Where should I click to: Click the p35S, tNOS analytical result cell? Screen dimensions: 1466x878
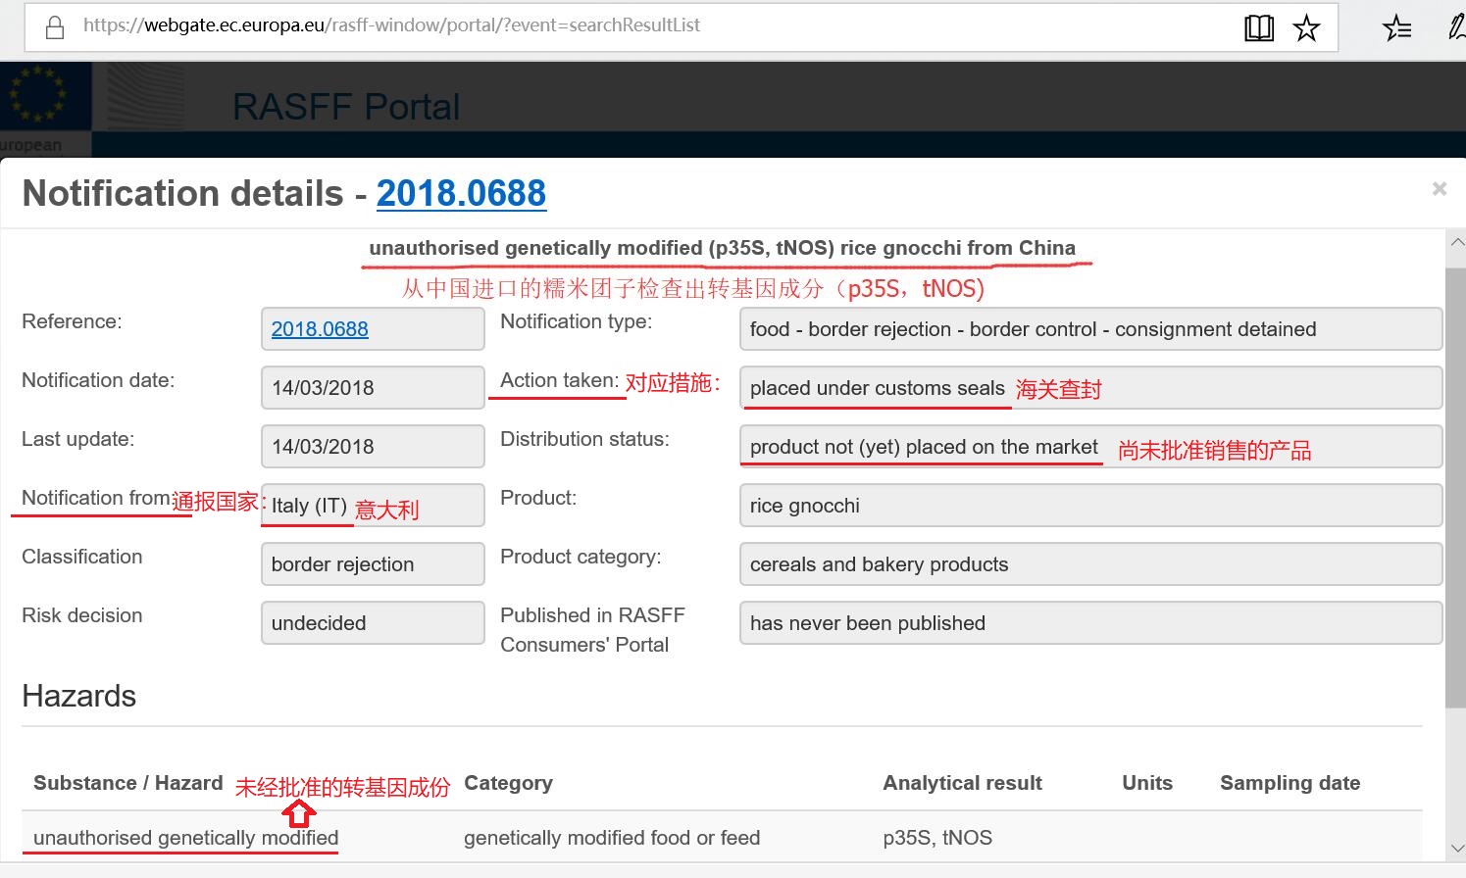(937, 838)
